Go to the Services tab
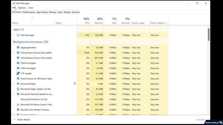223x125 pixels. (76, 12)
